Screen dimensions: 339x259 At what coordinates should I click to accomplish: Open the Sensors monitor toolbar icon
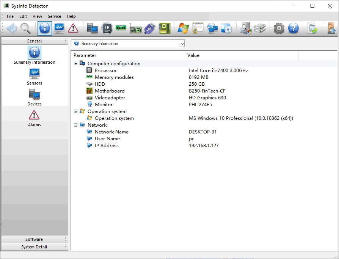point(59,28)
